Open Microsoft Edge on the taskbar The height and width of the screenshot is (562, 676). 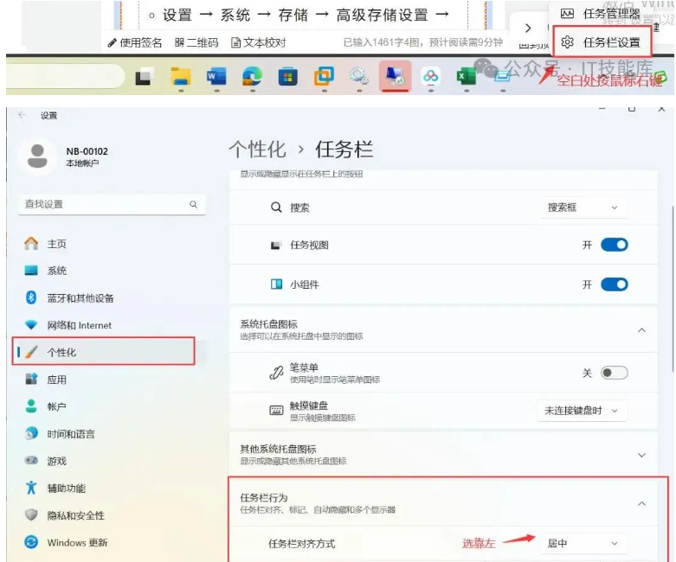click(x=252, y=77)
